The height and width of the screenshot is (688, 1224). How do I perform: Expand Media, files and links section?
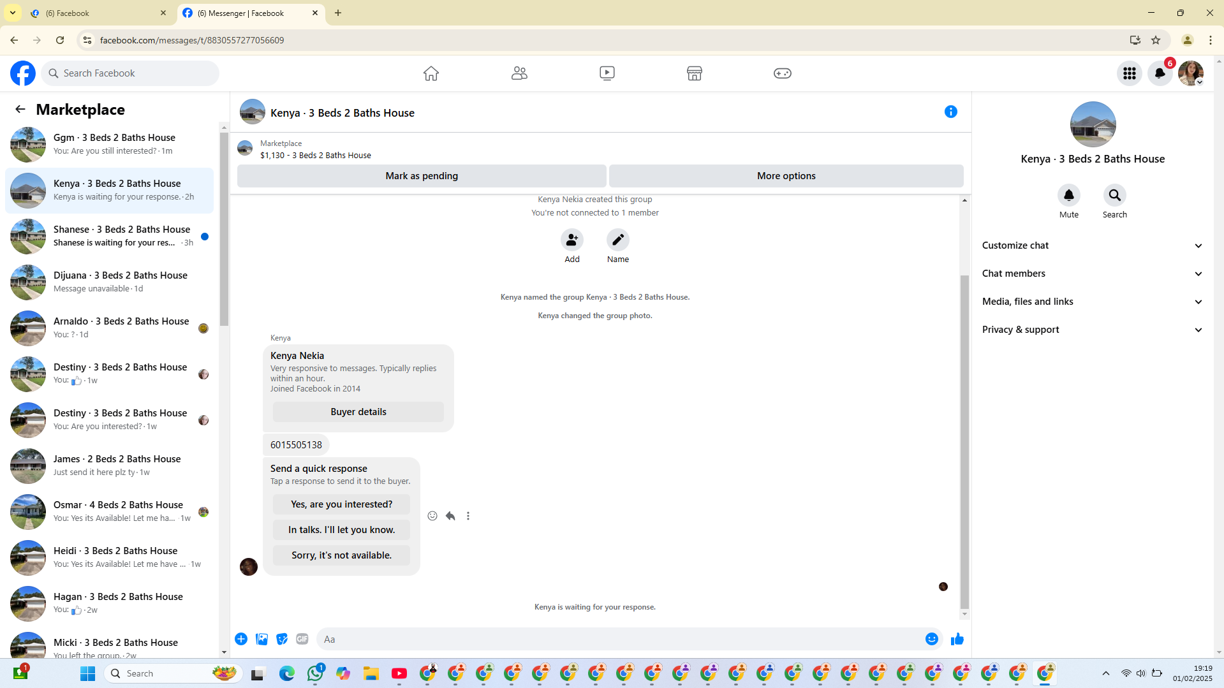click(1093, 302)
